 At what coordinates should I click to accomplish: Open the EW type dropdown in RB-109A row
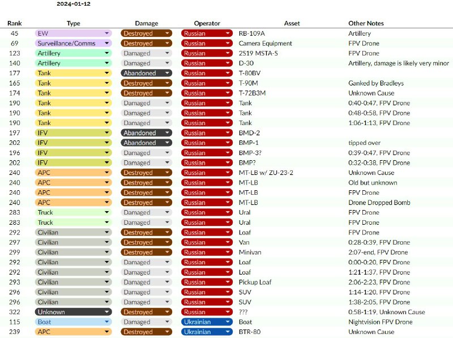tap(73, 33)
